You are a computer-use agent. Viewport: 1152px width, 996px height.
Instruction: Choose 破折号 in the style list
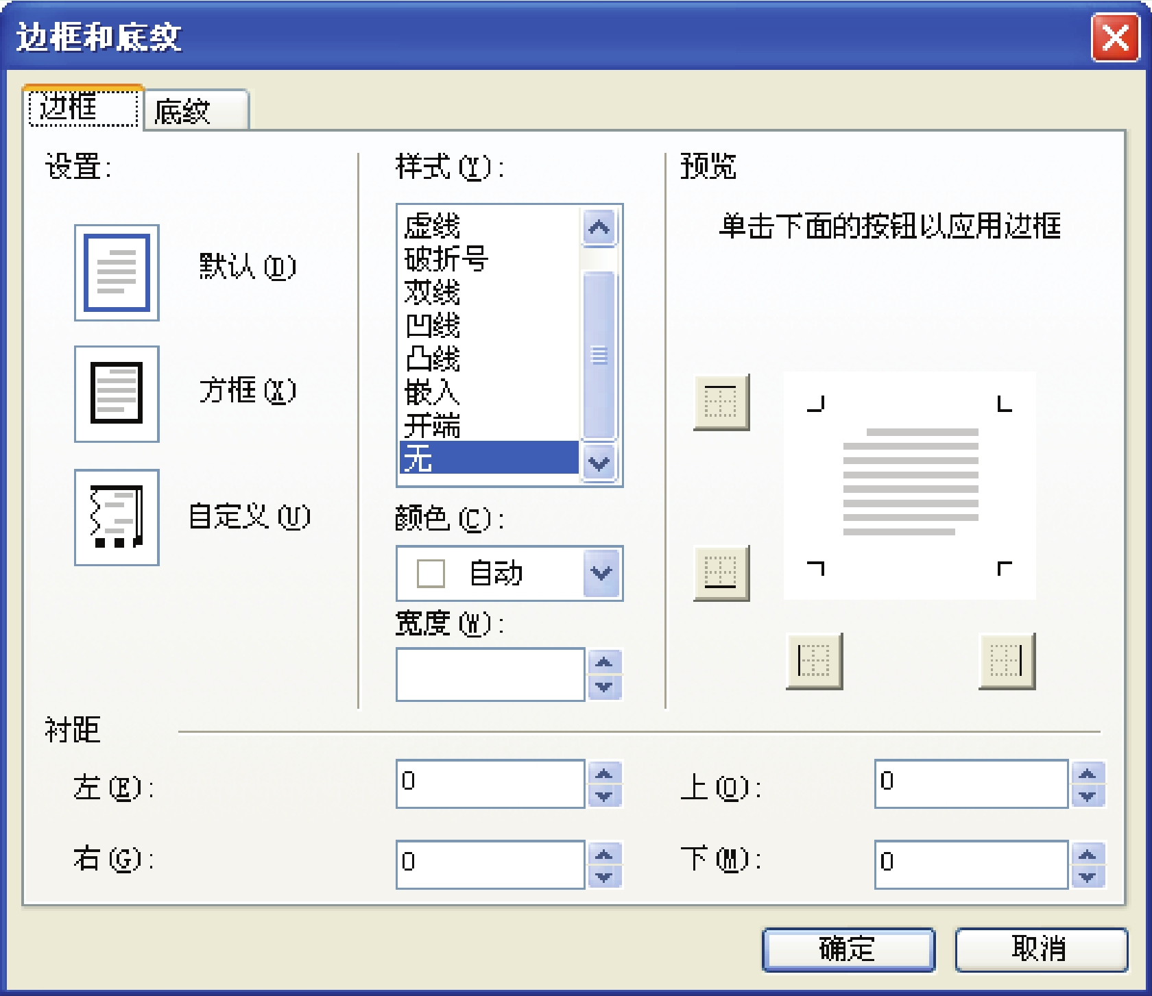pyautogui.click(x=489, y=259)
